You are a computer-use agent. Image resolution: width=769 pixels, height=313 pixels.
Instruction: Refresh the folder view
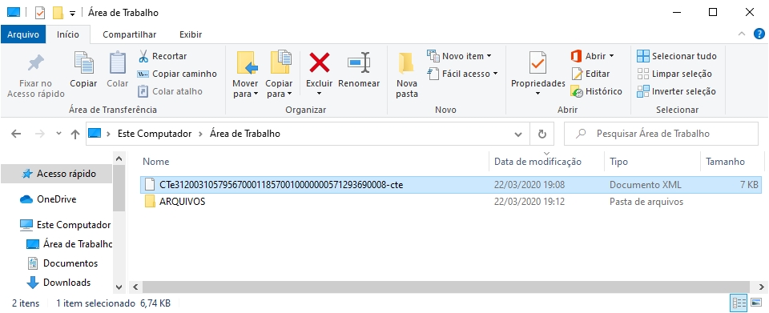542,134
